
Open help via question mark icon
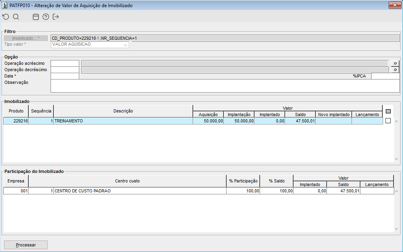pos(46,17)
